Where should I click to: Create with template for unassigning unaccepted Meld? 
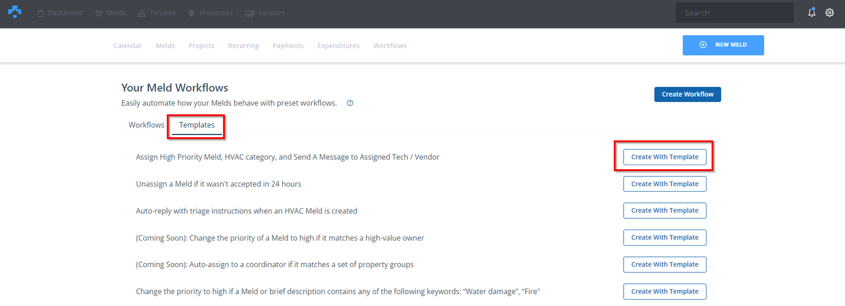[x=664, y=184]
